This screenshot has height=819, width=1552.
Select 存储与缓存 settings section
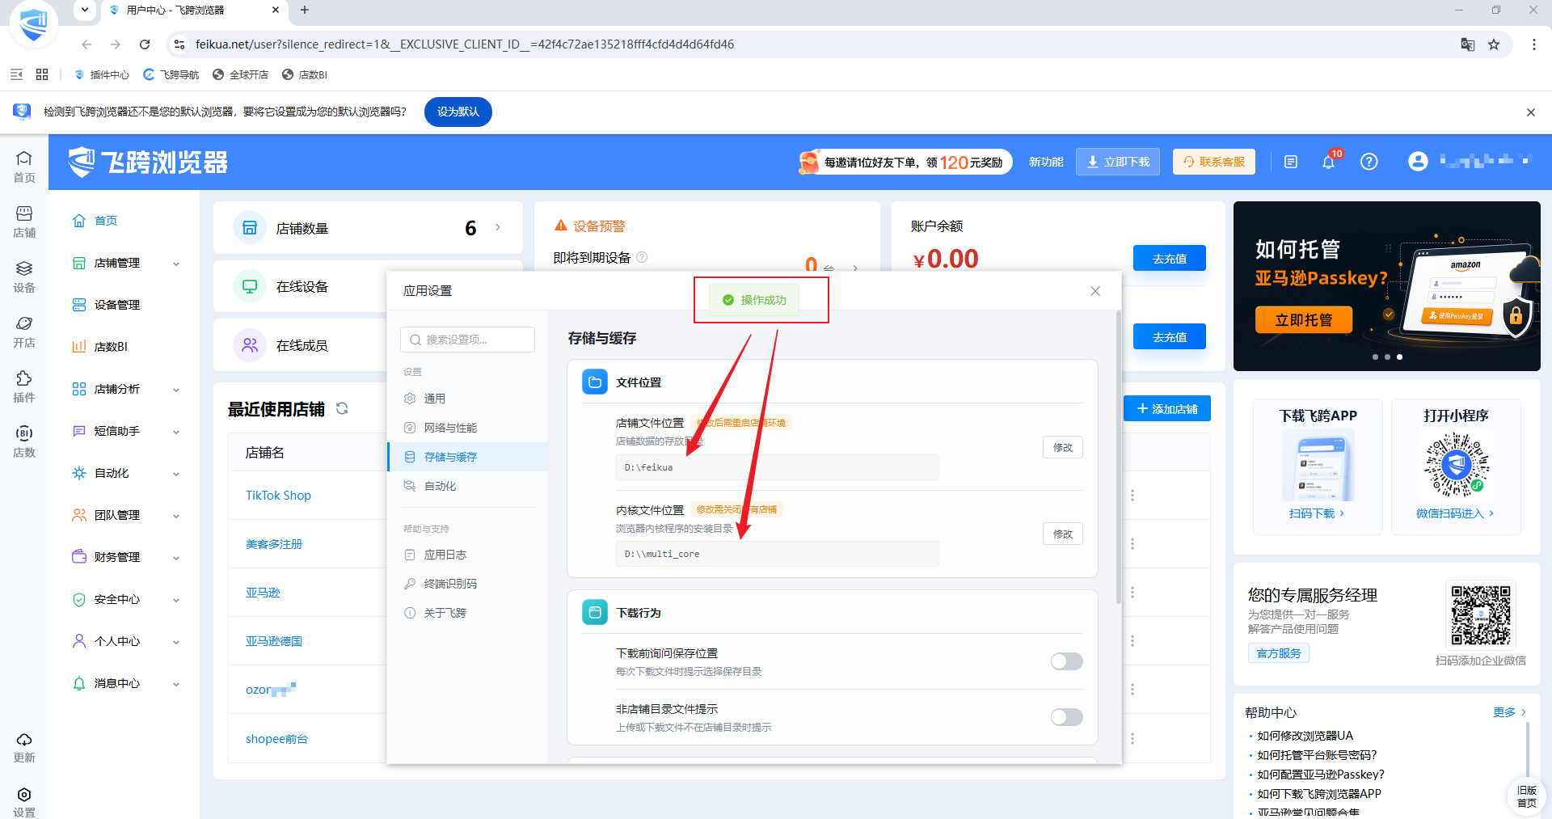pyautogui.click(x=468, y=457)
